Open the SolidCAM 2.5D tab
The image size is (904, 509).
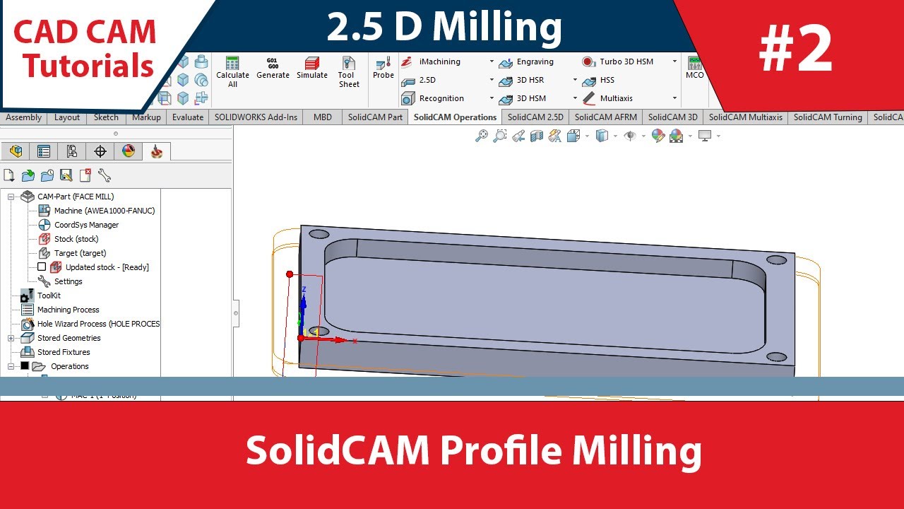coord(535,117)
